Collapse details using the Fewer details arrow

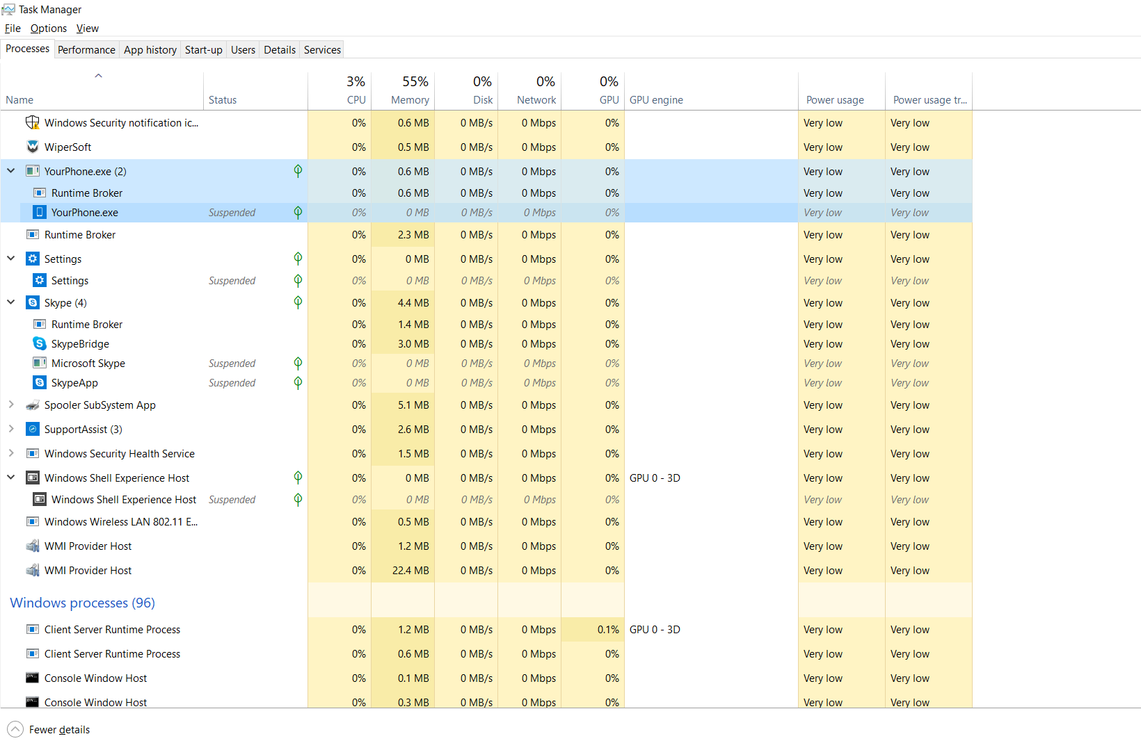(15, 729)
